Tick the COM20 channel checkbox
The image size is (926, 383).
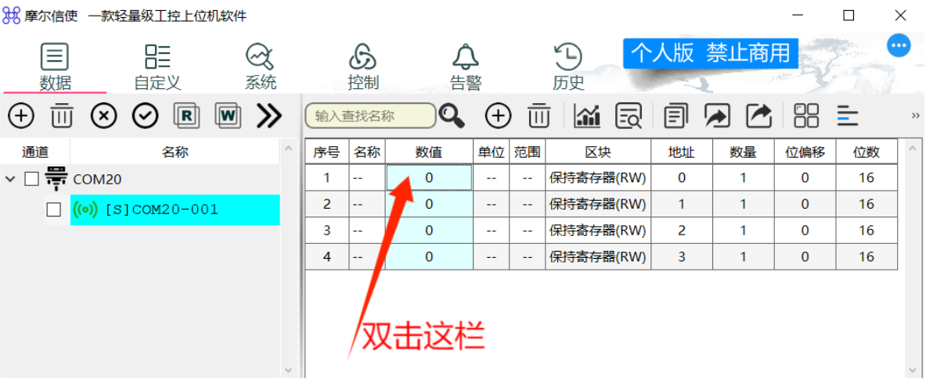pyautogui.click(x=31, y=179)
